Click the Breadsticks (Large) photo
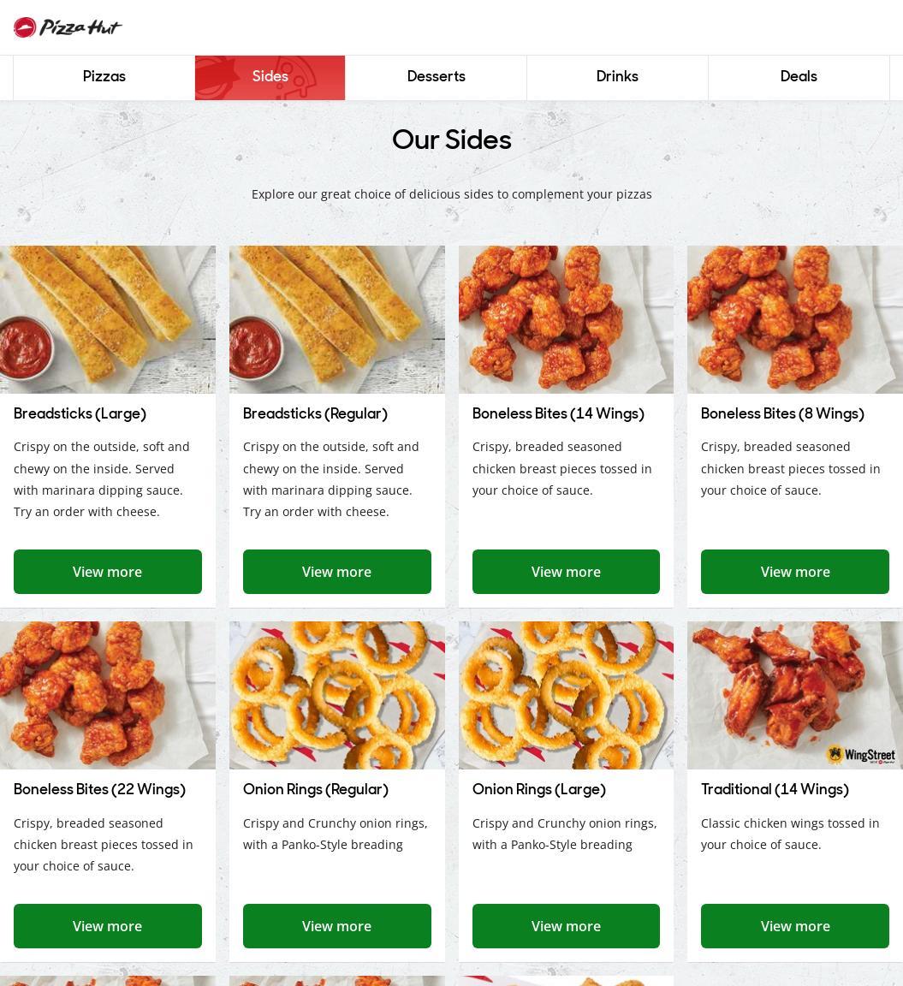The image size is (903, 986). coord(108,319)
